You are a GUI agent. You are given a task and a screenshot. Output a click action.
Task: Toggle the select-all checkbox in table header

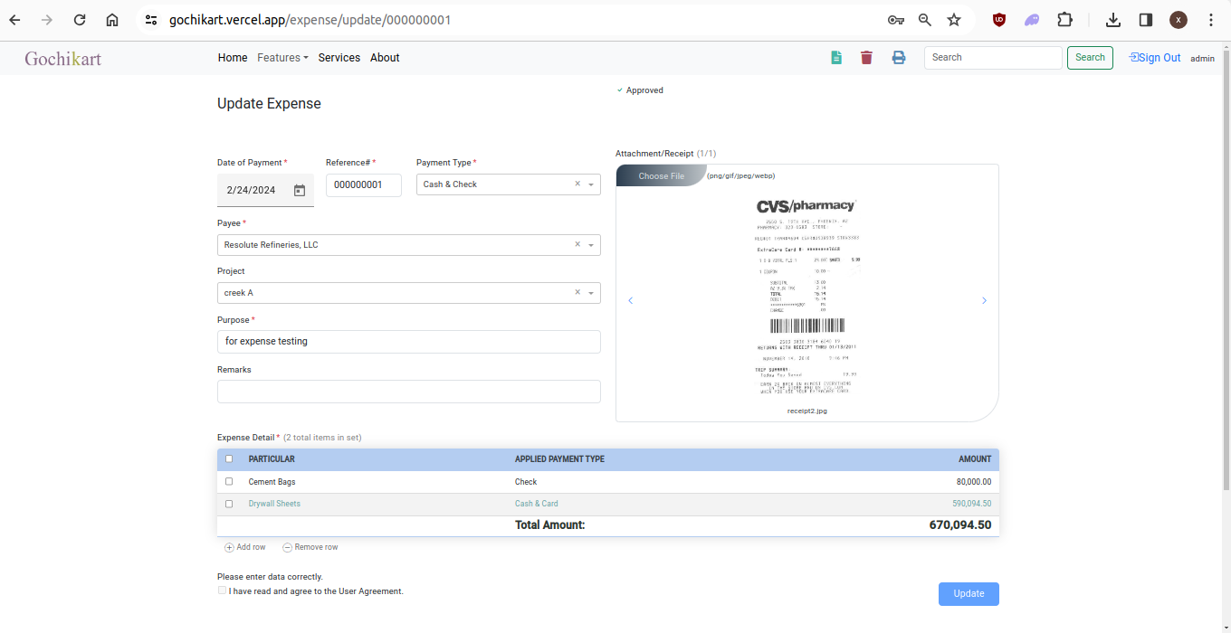coord(229,459)
